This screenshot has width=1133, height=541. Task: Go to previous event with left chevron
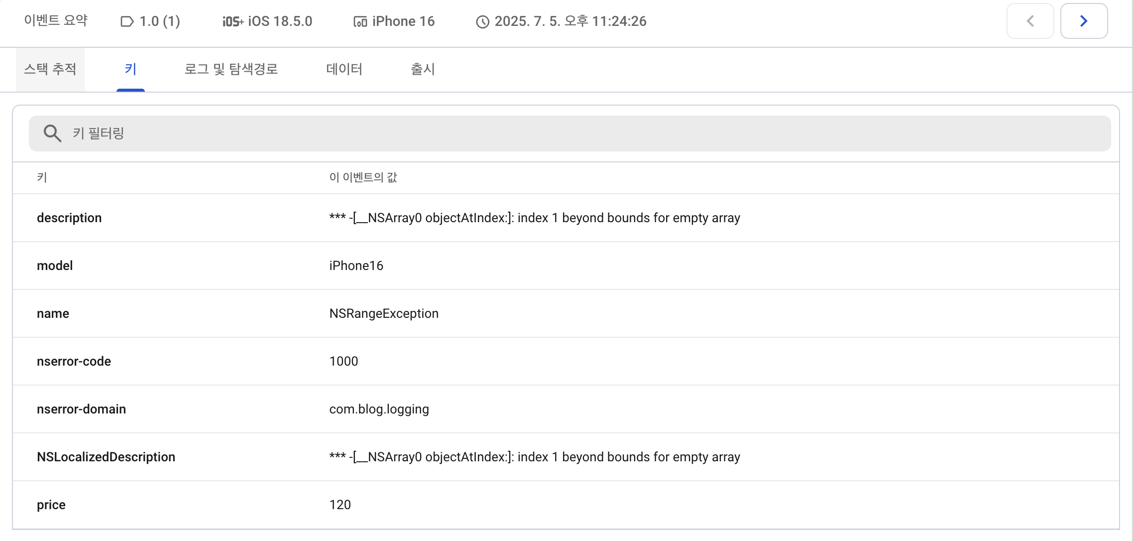1030,21
